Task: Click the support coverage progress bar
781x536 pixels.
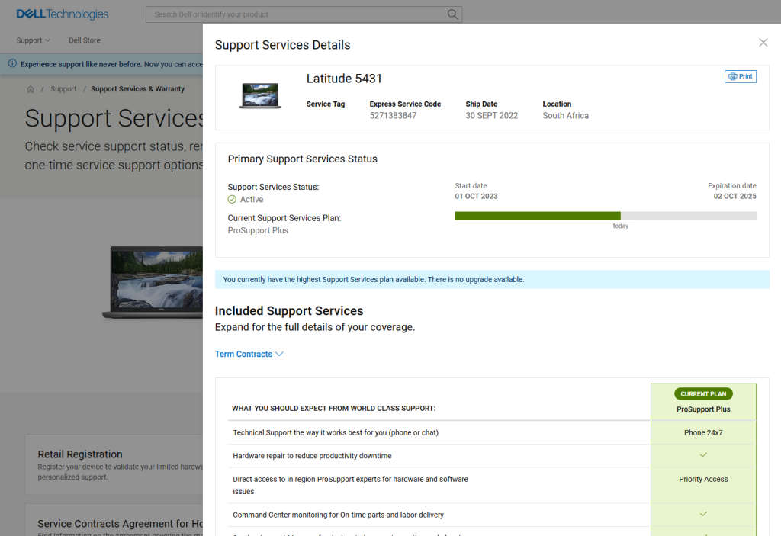Action: pyautogui.click(x=605, y=216)
